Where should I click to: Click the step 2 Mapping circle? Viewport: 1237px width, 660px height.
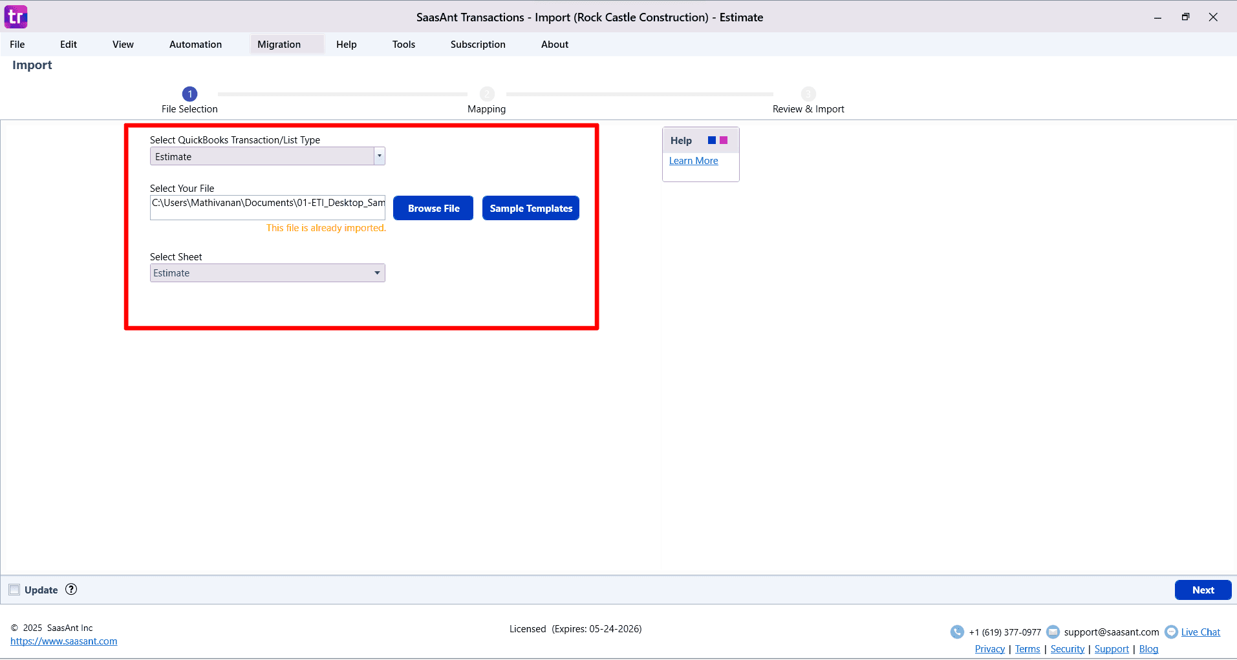click(x=486, y=94)
